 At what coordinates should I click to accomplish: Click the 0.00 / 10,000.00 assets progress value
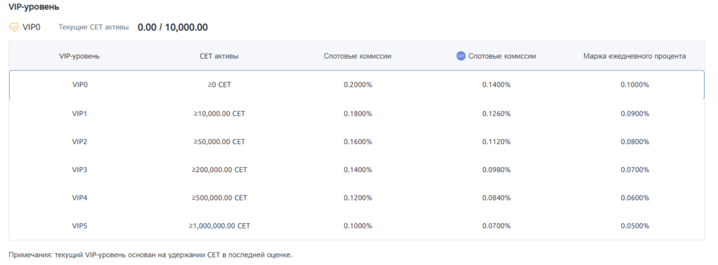click(172, 27)
